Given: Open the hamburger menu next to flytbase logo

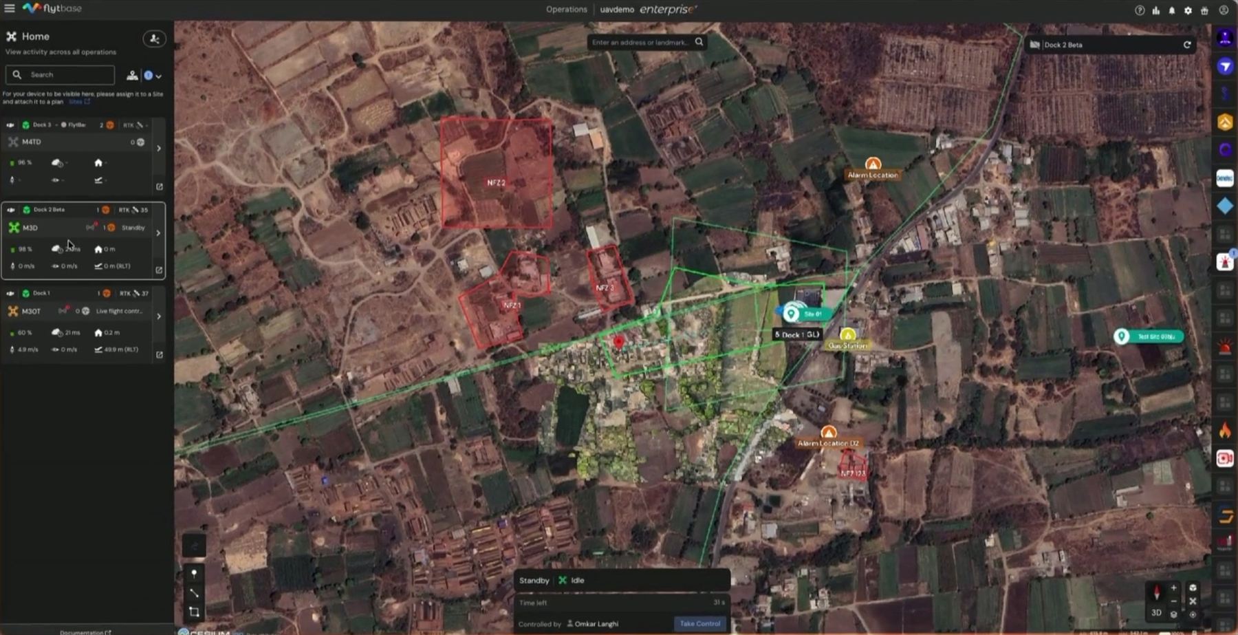Looking at the screenshot, I should coord(10,8).
